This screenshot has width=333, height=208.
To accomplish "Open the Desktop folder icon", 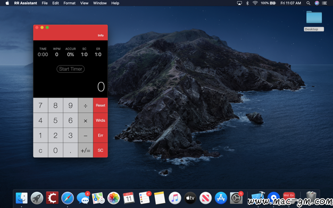I will tap(314, 17).
